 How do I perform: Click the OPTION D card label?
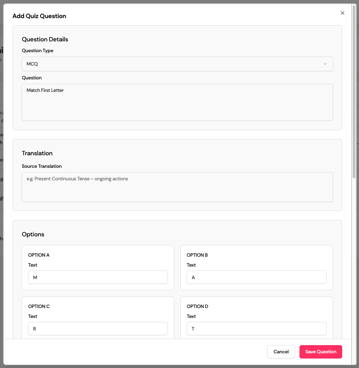(x=197, y=306)
